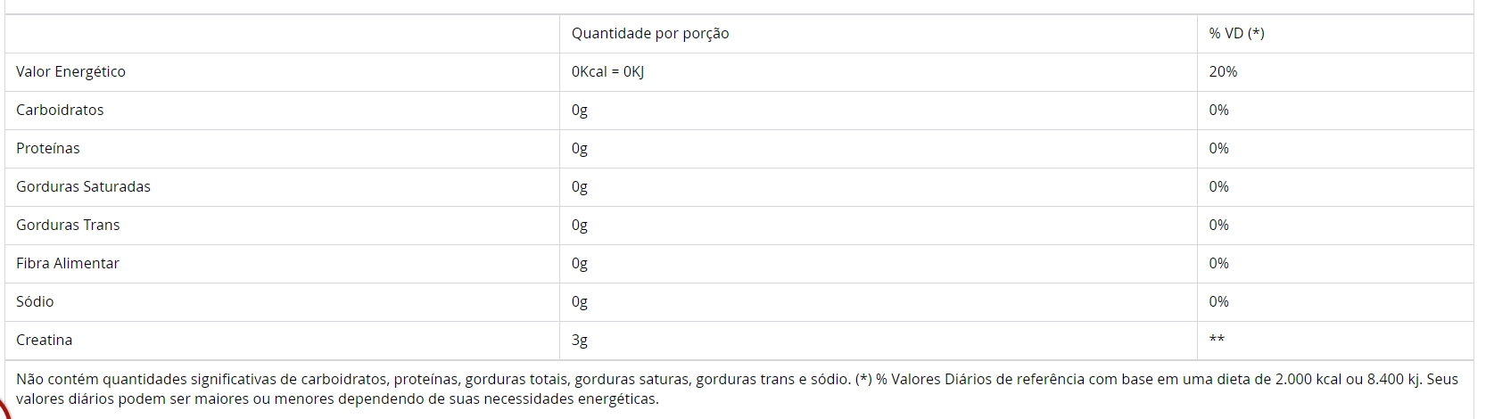This screenshot has height=419, width=1494.
Task: Click the double asterisk in Creatina row
Action: [1217, 340]
